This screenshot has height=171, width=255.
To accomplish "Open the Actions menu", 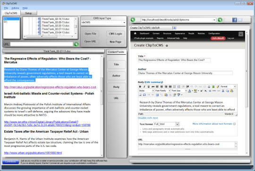I will [x=15, y=8].
